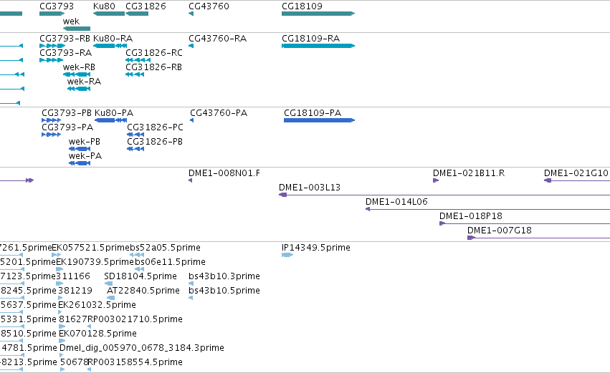The image size is (610, 373).
Task: Open the CG18109 gene feature
Action: pos(318,14)
